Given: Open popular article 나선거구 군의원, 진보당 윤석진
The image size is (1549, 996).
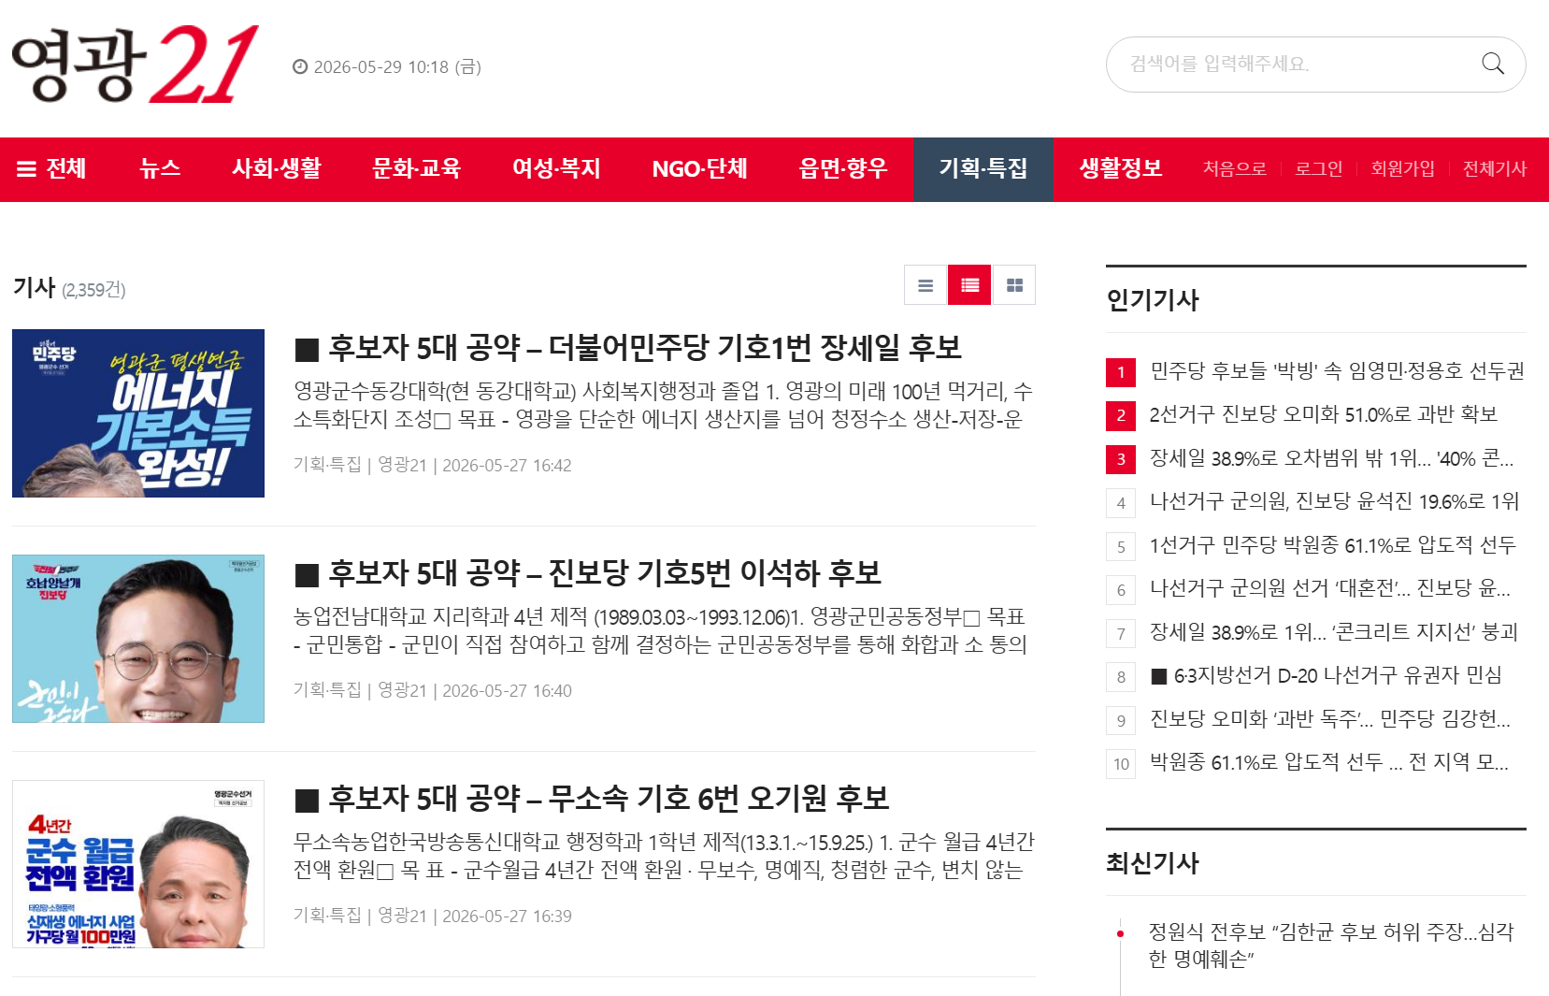Looking at the screenshot, I should tap(1335, 502).
